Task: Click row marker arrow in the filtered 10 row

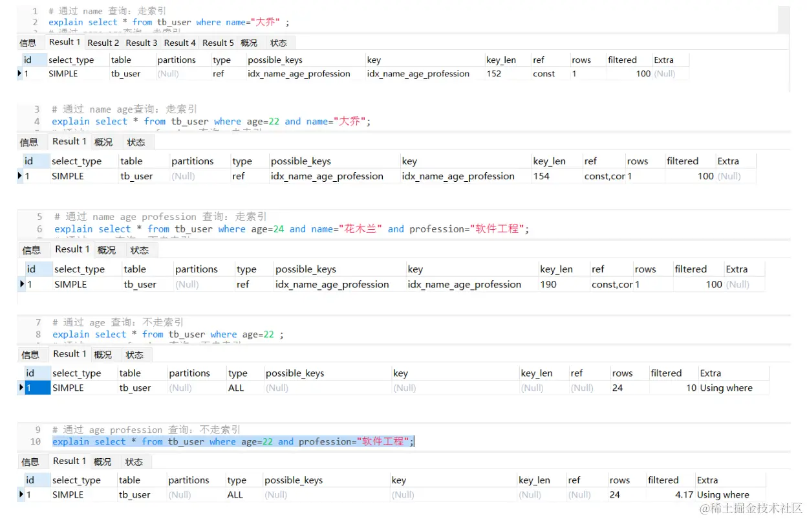Action: 22,388
